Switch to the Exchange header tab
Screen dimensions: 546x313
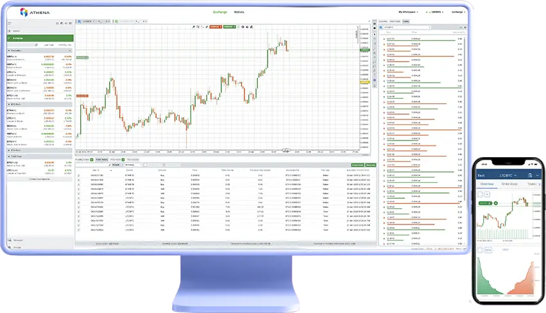(219, 12)
